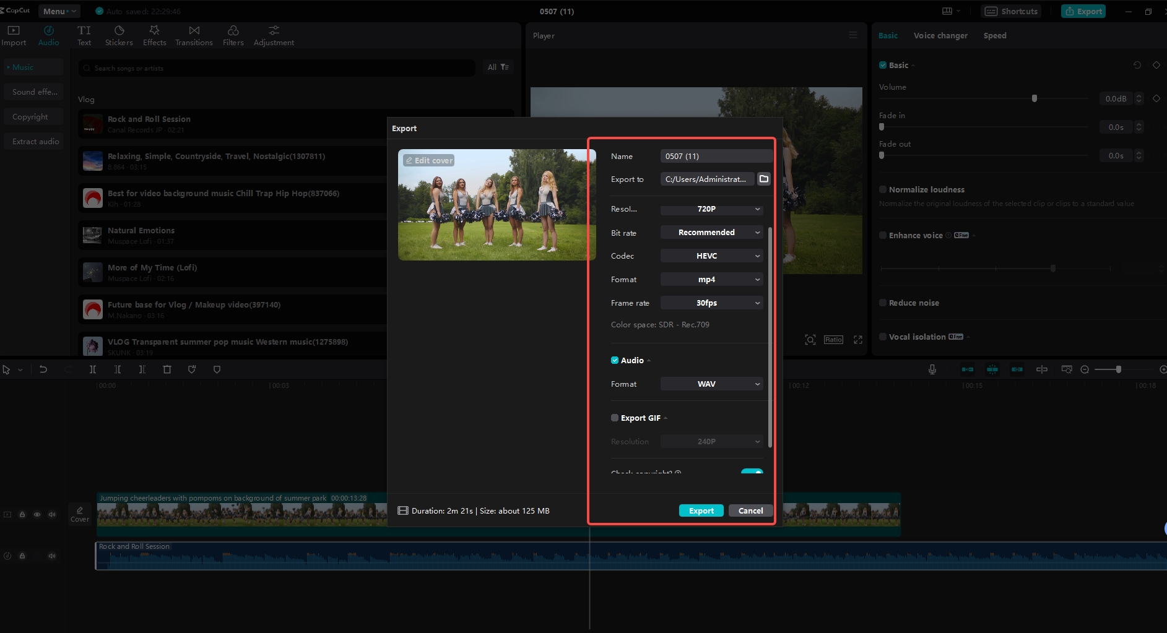
Task: Click the timeline ruler search icon
Action: pos(1067,369)
